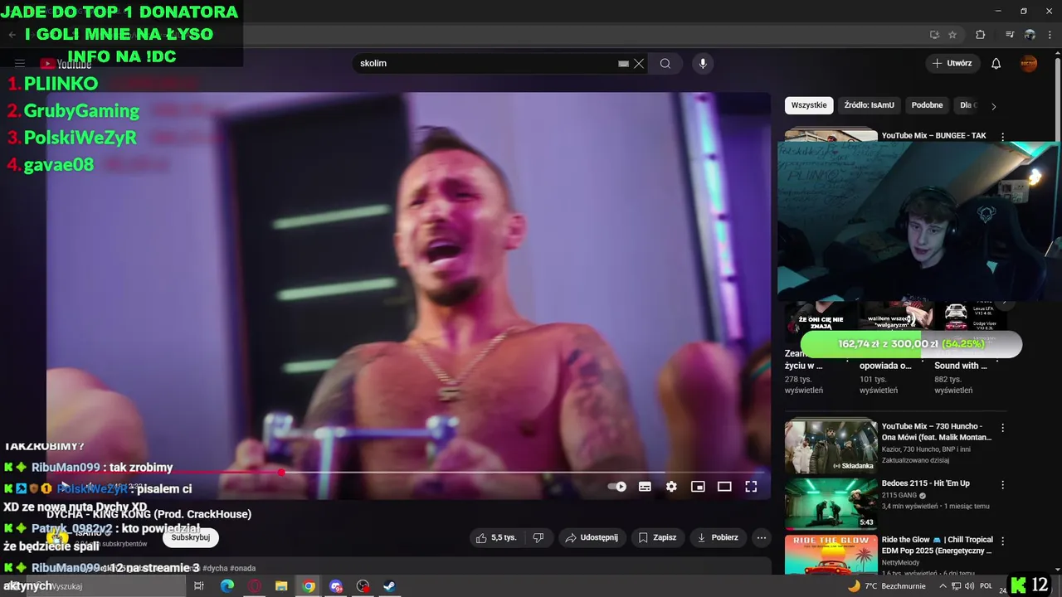Open the YouTube hamburger guide menu
Screen dimensions: 1062x597
[x=20, y=63]
